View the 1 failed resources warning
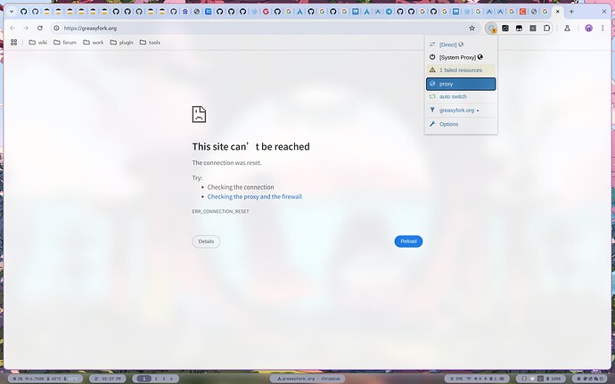Viewport: 615px width, 384px height. pos(461,70)
